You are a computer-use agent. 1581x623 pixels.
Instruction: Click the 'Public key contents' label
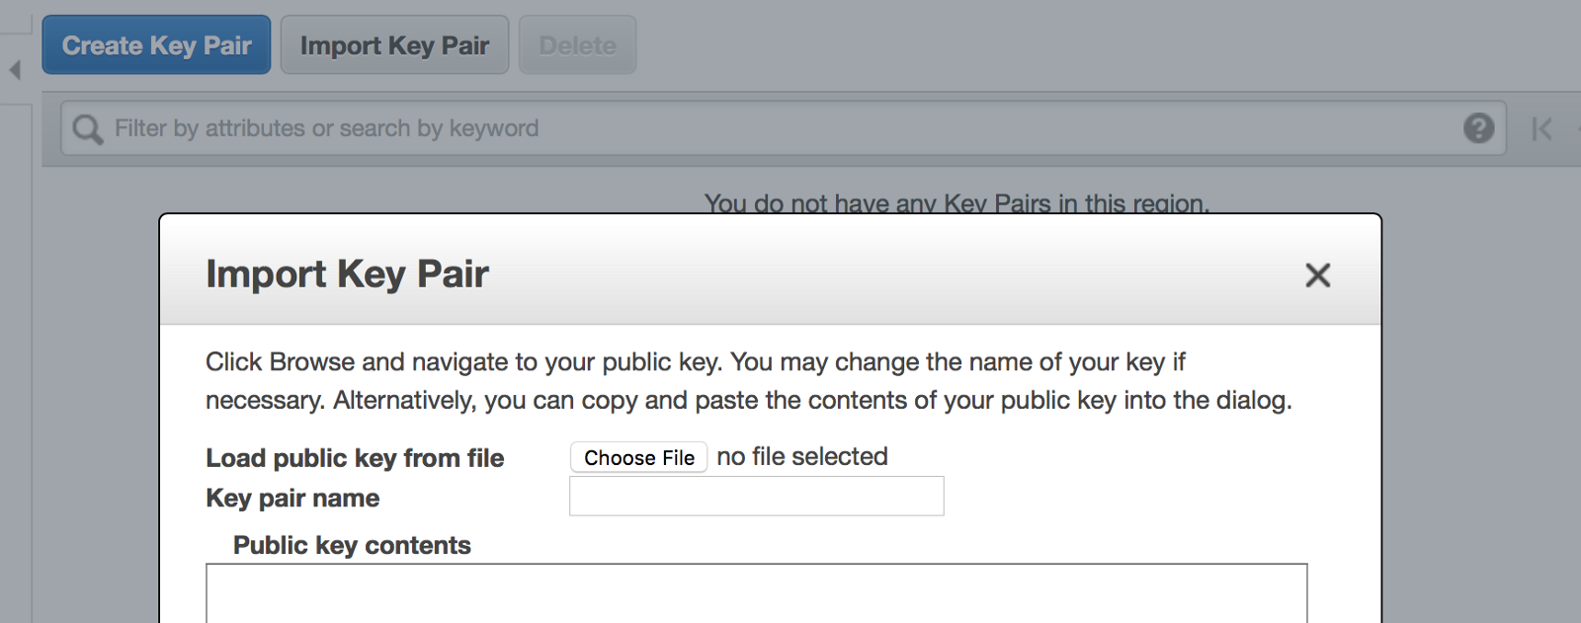point(352,545)
